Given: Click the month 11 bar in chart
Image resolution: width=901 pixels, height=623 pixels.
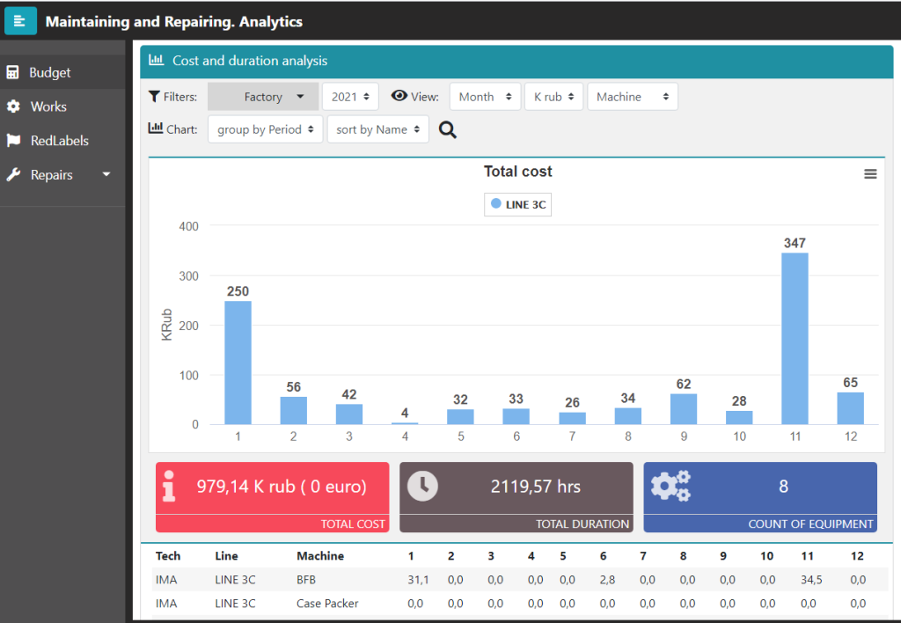Looking at the screenshot, I should 795,339.
